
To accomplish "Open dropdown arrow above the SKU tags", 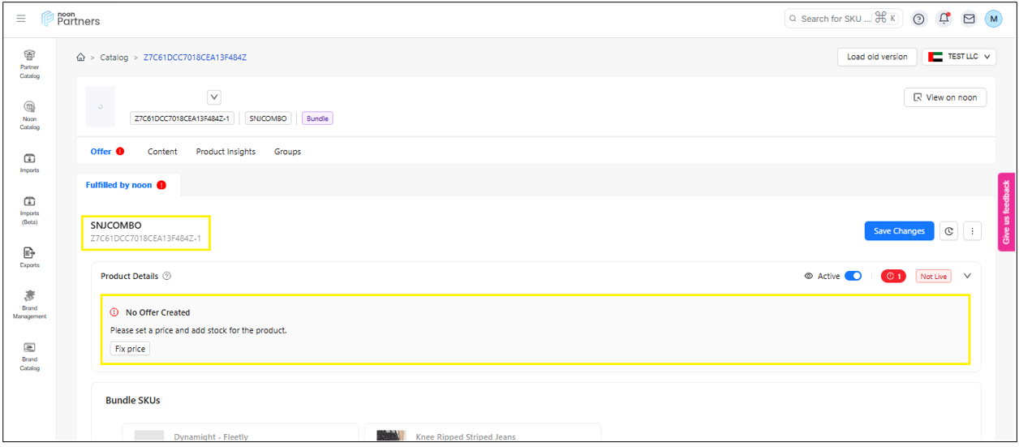I will (x=214, y=97).
